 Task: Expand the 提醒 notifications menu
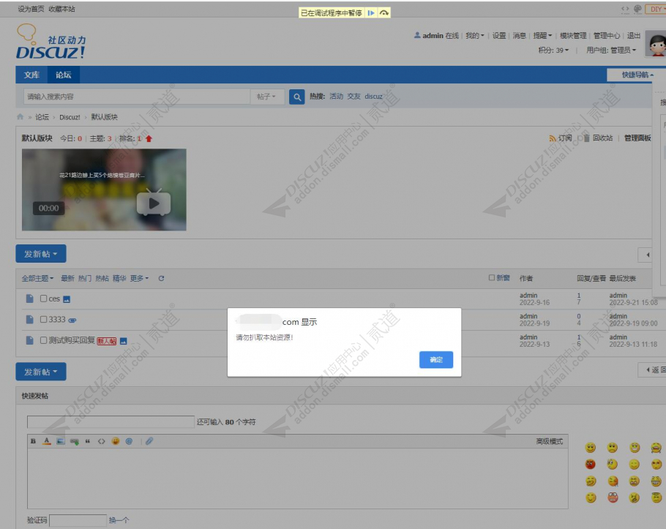(542, 36)
